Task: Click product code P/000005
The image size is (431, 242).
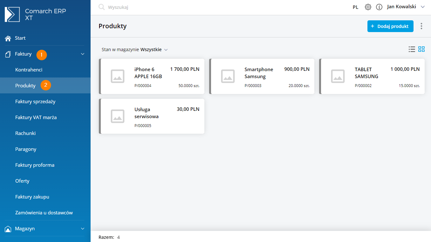Action: pos(143,126)
